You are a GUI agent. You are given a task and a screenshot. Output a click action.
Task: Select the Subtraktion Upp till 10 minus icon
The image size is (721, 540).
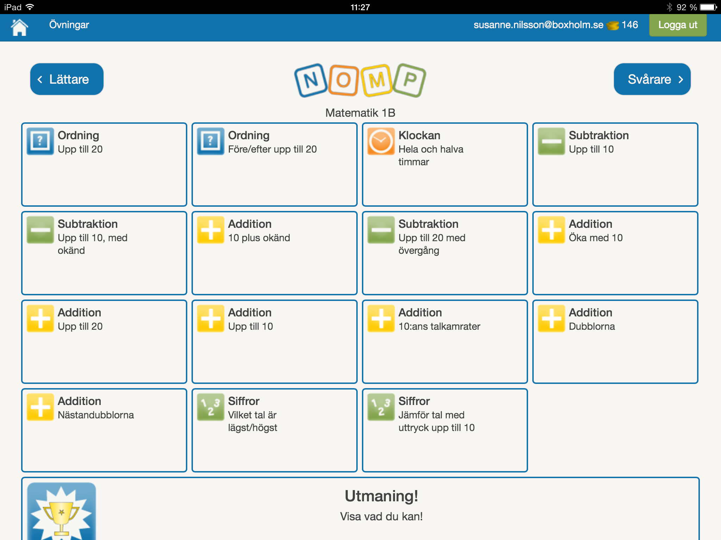click(x=551, y=141)
